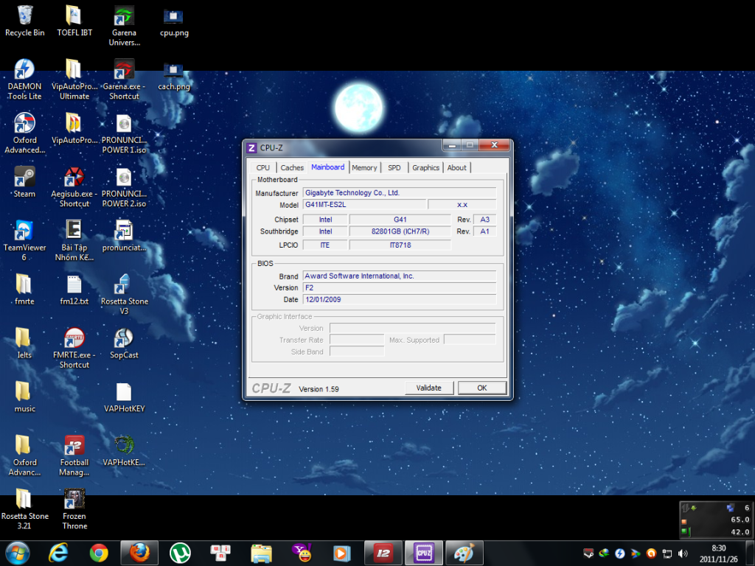
Task: Click the volume speaker icon in tray
Action: pyautogui.click(x=683, y=553)
